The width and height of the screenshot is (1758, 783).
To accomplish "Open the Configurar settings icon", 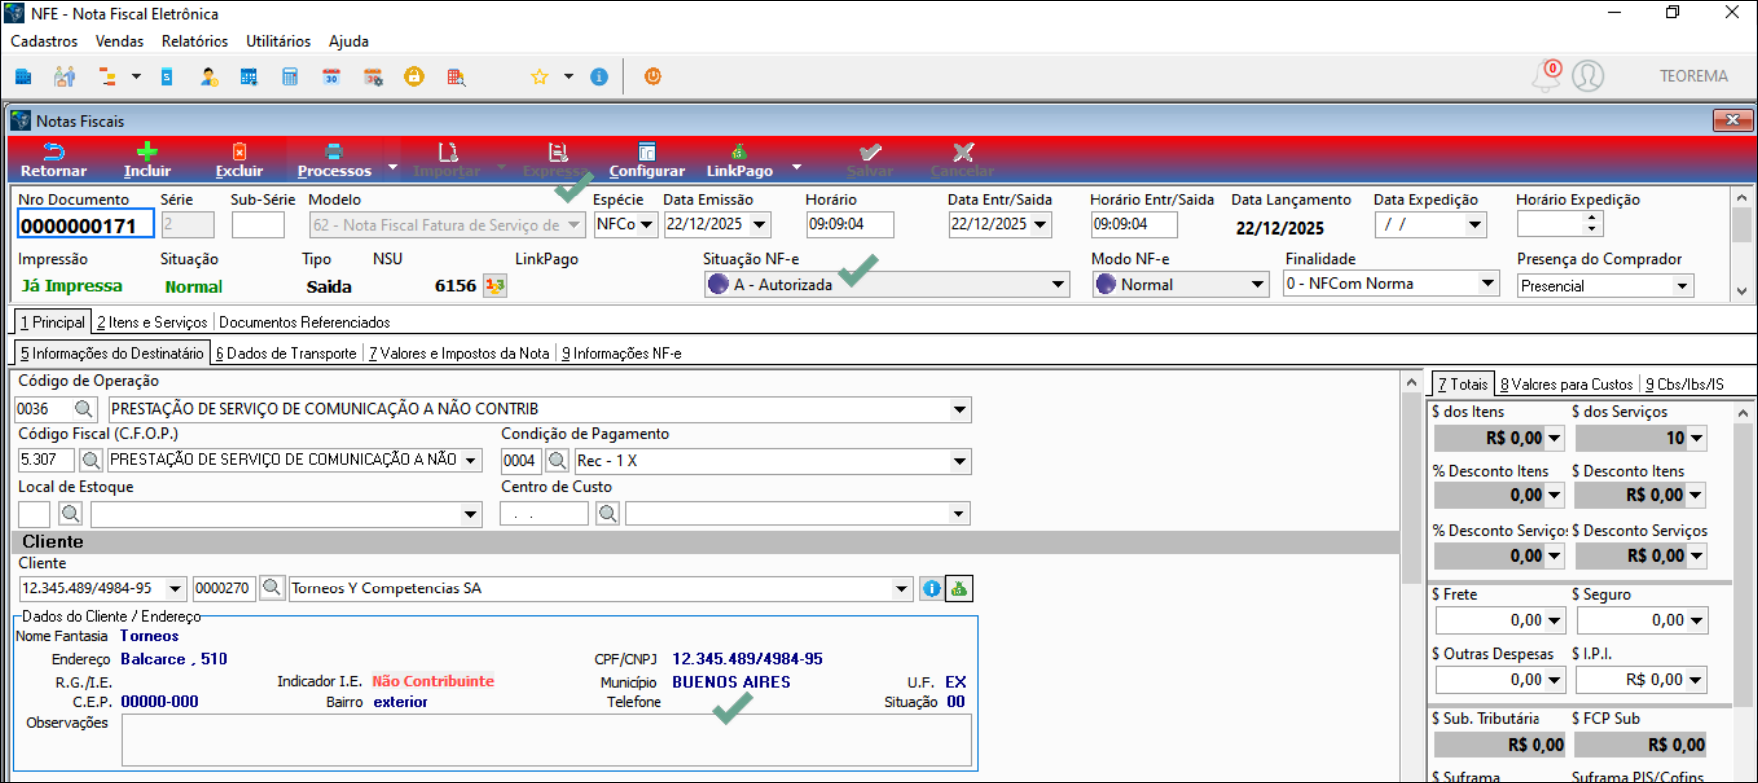I will (x=647, y=153).
